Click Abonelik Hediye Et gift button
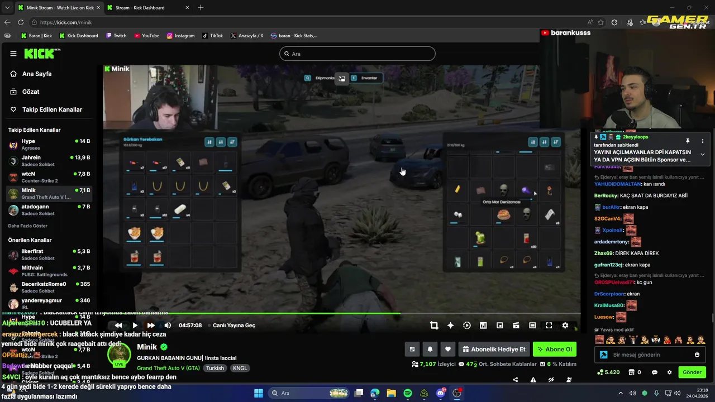This screenshot has width=715, height=402. coord(494,350)
